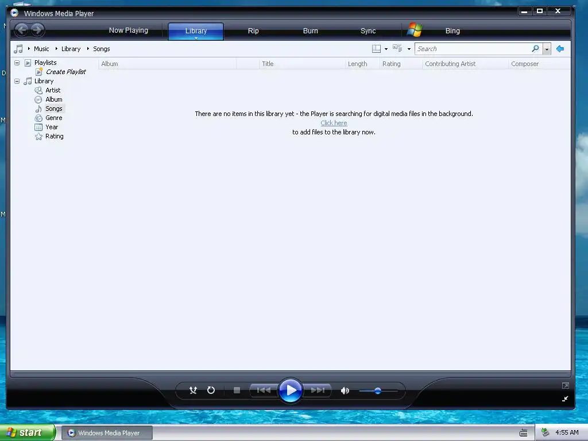The image size is (588, 441).
Task: Sort by the Composer column header
Action: [x=539, y=64]
